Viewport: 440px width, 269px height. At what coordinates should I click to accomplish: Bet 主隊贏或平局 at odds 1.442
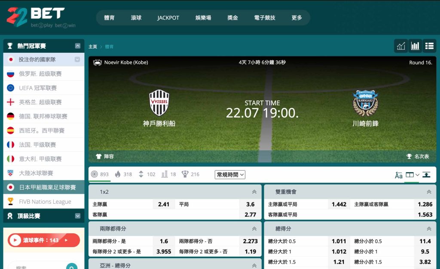(339, 204)
